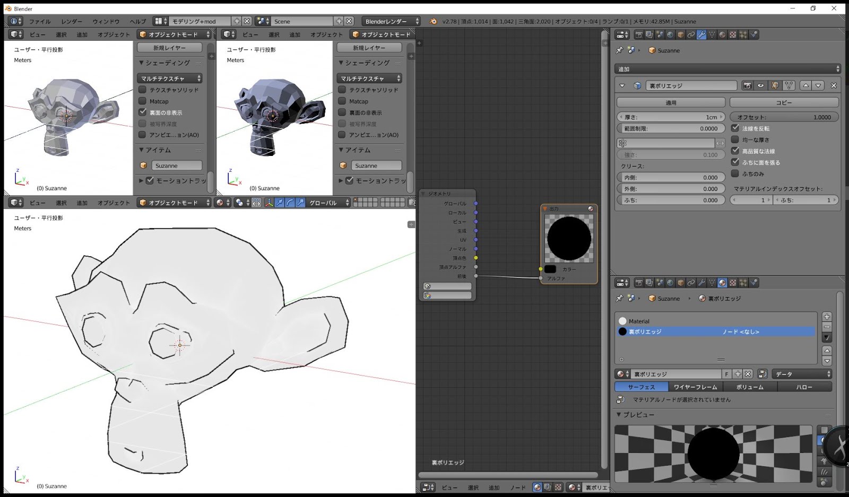Open データ link dropdown in material panel
Viewport: 849px width, 497px height.
(x=802, y=374)
